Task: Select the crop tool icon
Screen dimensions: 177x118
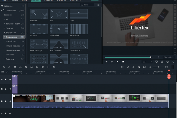Action: pyautogui.click(x=26, y=67)
